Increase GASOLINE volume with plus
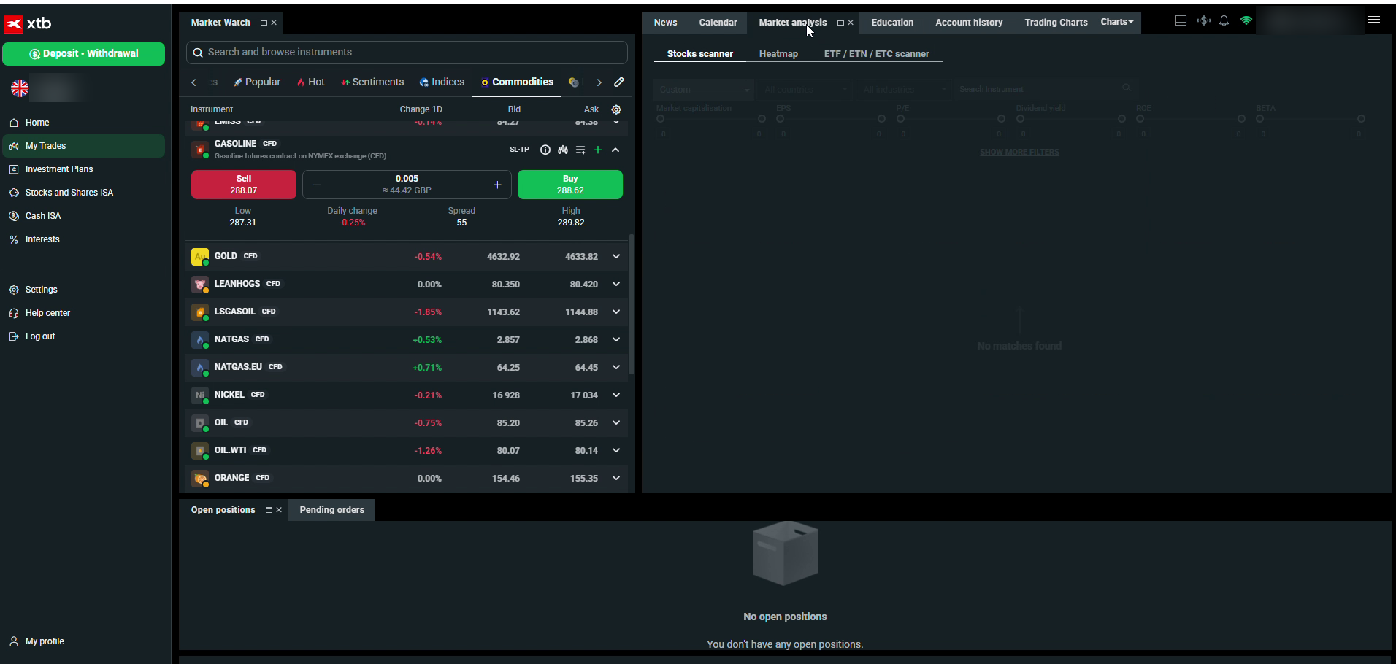The image size is (1396, 664). point(497,185)
